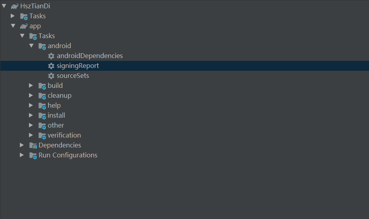This screenshot has height=219, width=369.
Task: Click the Run Configurations folder icon
Action: click(33, 155)
